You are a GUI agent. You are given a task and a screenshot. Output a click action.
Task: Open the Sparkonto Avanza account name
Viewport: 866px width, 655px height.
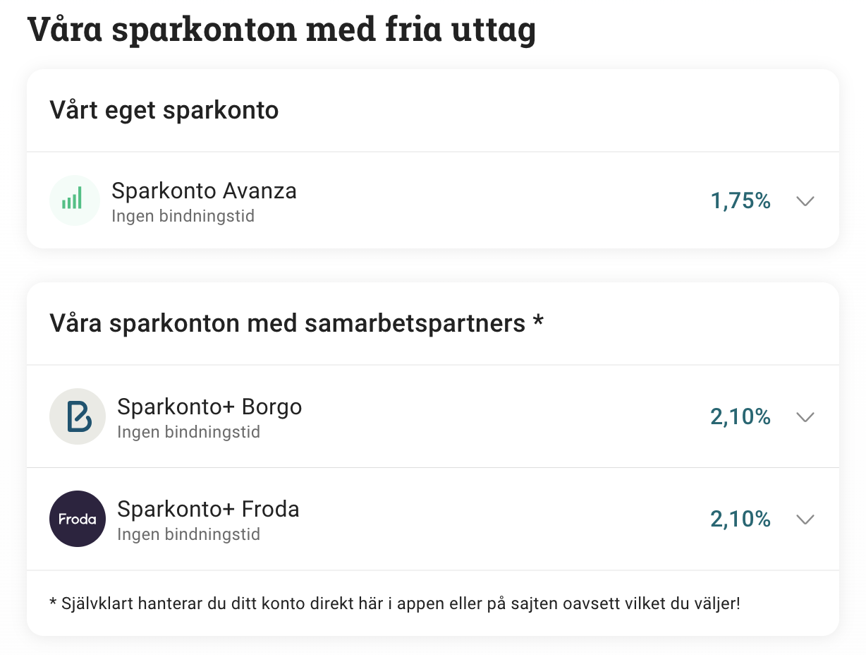[204, 191]
